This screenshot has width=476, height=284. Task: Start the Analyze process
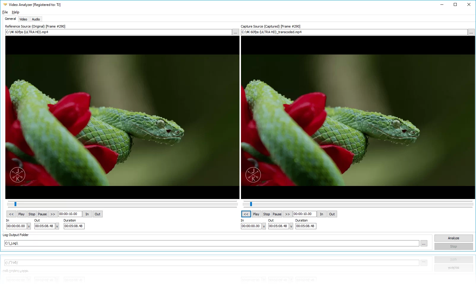pyautogui.click(x=453, y=238)
